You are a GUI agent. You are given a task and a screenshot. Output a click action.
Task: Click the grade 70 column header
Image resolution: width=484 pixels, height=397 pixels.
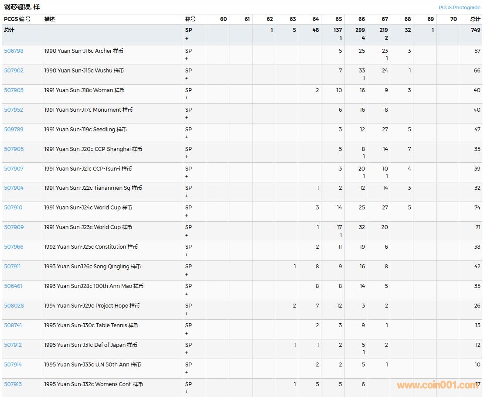click(x=453, y=19)
